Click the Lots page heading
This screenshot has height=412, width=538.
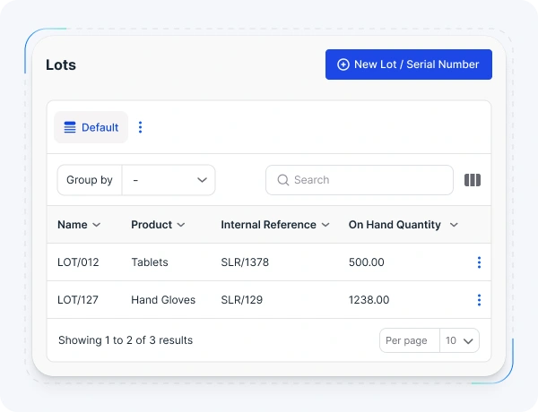61,64
